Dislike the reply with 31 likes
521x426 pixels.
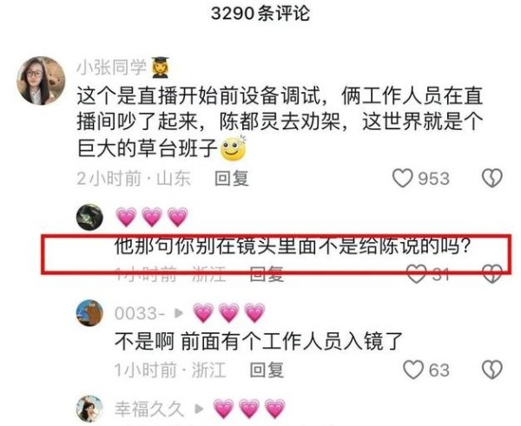pyautogui.click(x=492, y=274)
